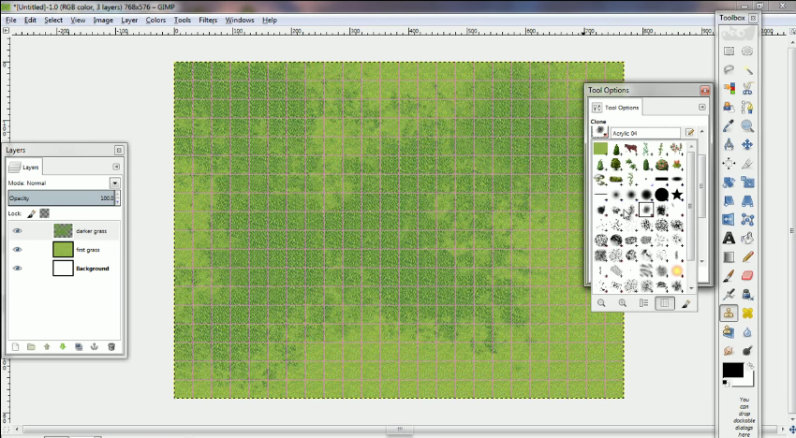Select the Rectangle Select tool

click(729, 51)
